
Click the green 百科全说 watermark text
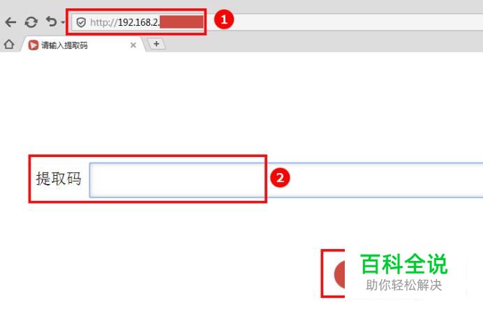[x=404, y=264]
